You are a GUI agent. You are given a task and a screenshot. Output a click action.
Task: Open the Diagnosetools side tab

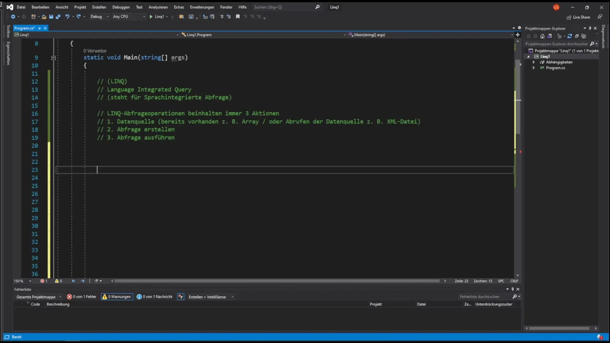pos(603,37)
